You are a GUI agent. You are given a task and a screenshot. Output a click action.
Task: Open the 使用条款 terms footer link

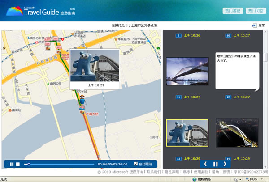[x=201, y=172]
